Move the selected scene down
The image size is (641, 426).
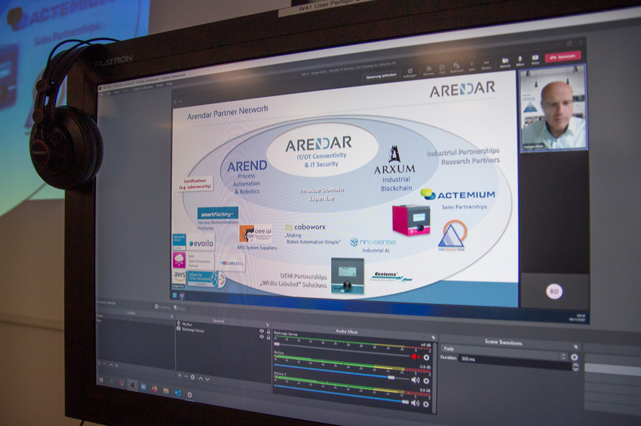(116, 365)
